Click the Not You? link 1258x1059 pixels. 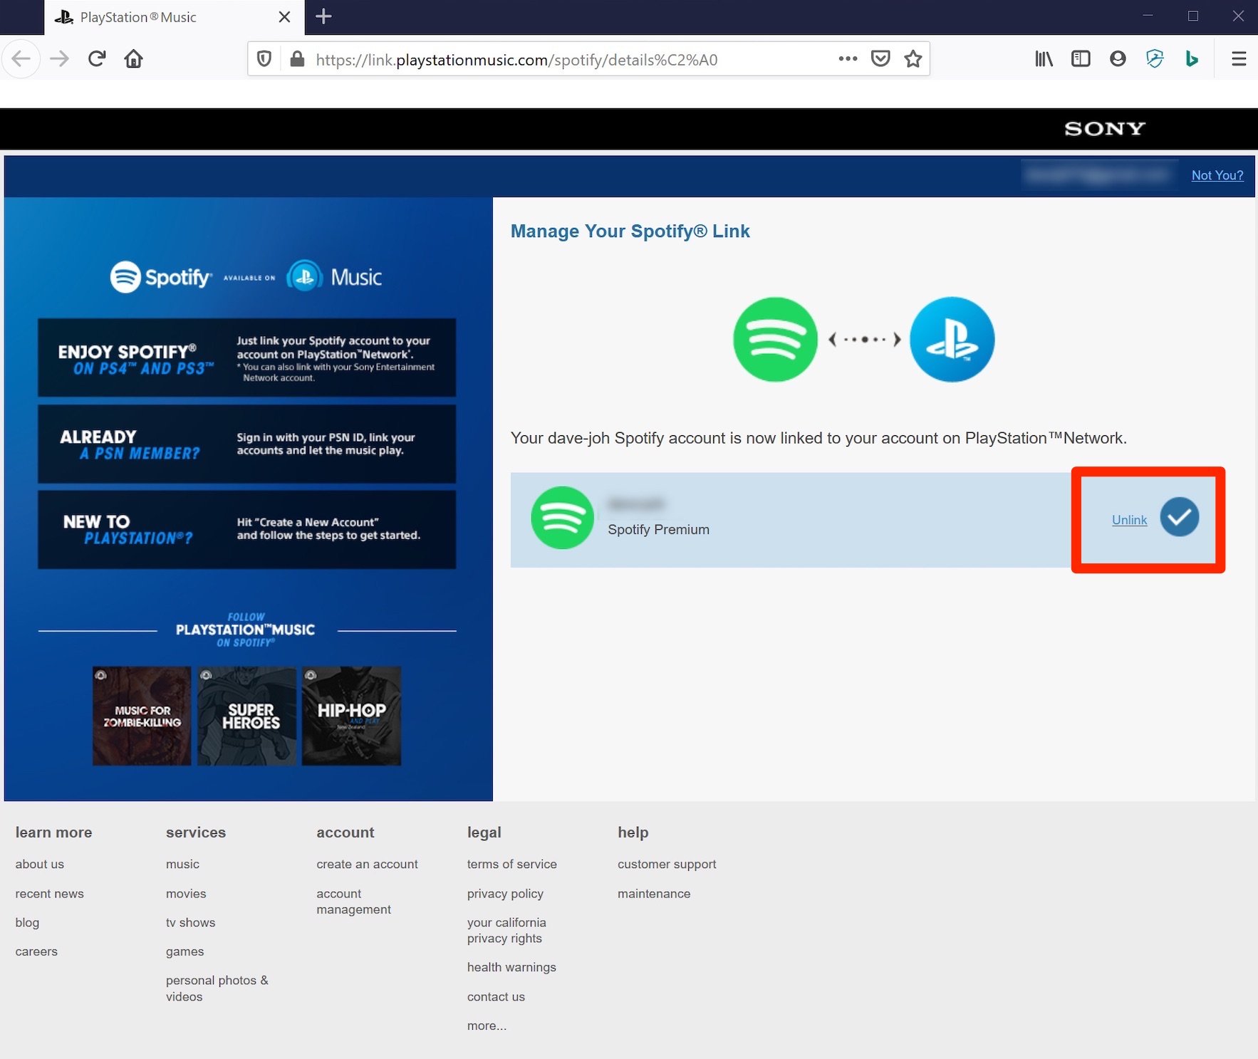[x=1217, y=175]
